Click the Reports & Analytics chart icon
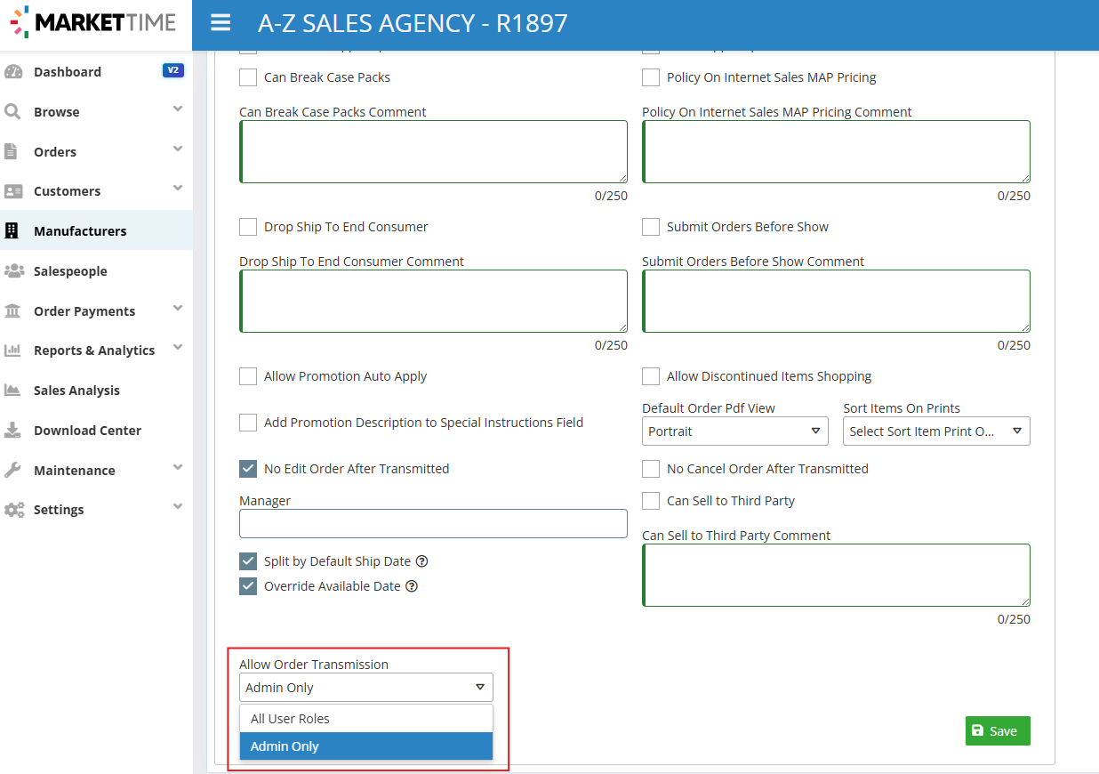 click(x=12, y=351)
